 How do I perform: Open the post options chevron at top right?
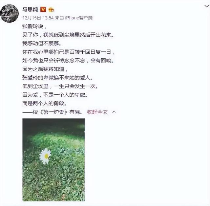pos(207,6)
